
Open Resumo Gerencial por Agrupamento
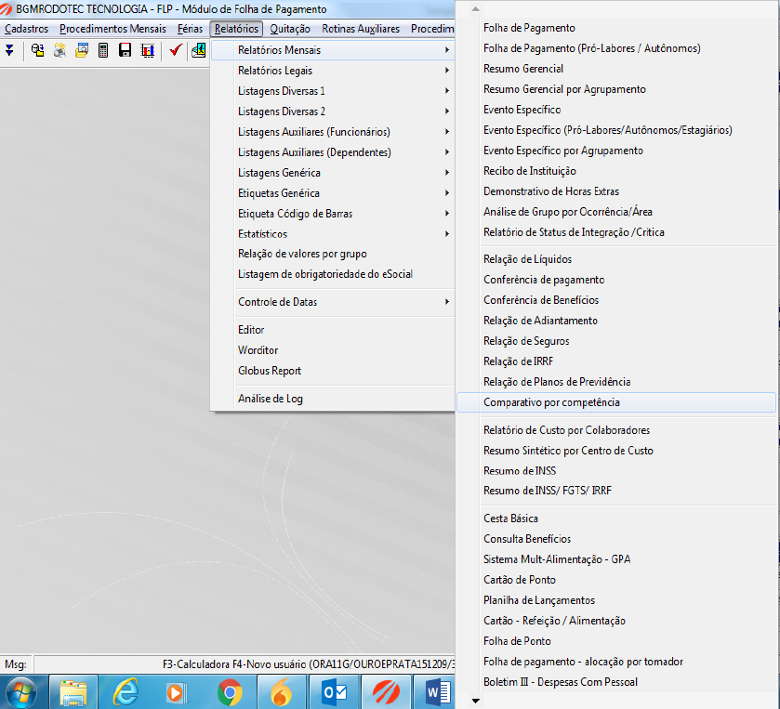tap(564, 89)
